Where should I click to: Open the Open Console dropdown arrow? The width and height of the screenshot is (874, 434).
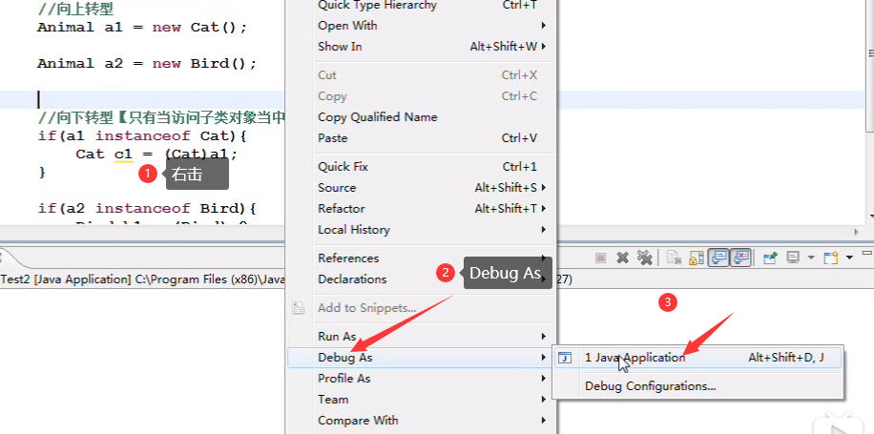click(x=849, y=258)
